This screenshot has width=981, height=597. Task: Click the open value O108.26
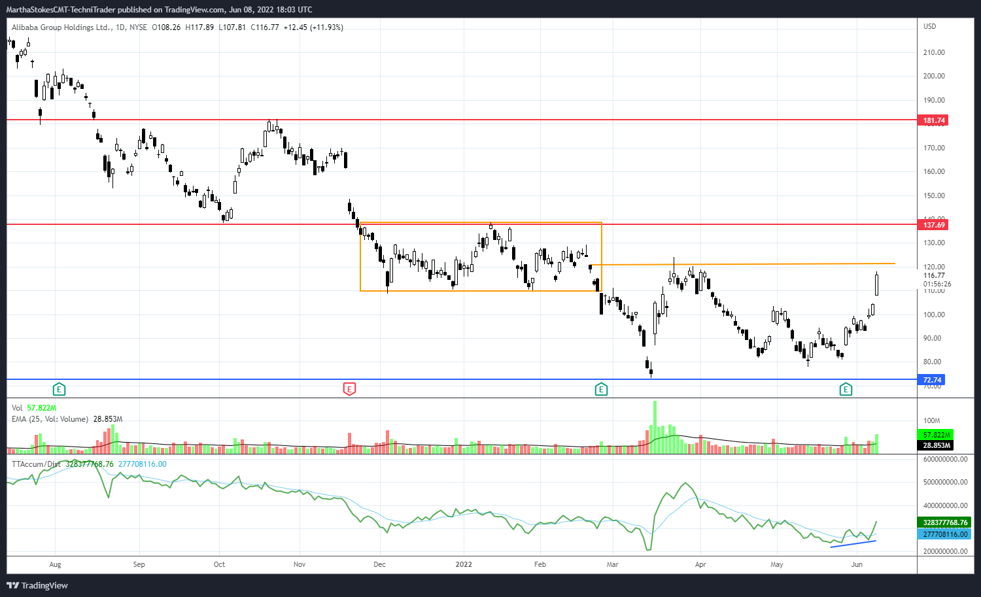click(x=166, y=27)
